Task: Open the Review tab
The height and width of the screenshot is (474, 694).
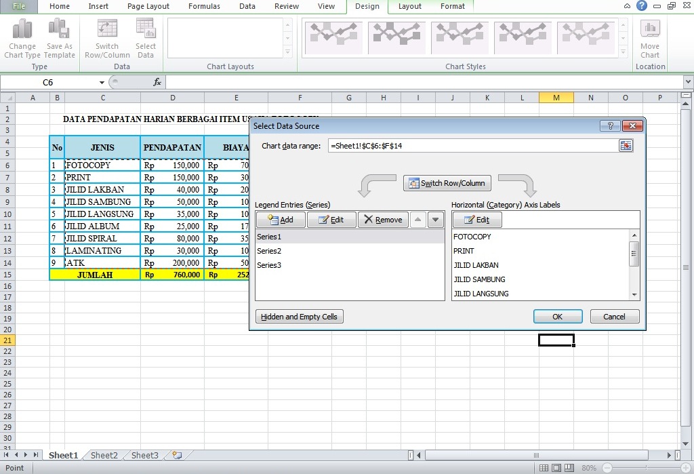Action: [287, 6]
